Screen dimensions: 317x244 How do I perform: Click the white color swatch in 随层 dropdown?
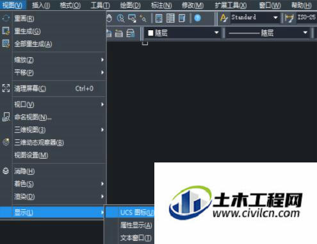150,33
